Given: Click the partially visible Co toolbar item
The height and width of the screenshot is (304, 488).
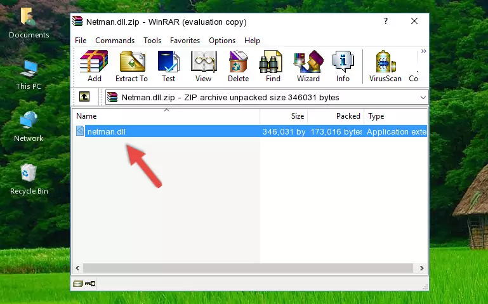Looking at the screenshot, I should tap(413, 66).
